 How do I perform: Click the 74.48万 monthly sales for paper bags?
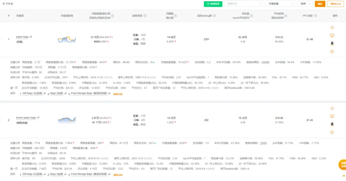click(171, 37)
